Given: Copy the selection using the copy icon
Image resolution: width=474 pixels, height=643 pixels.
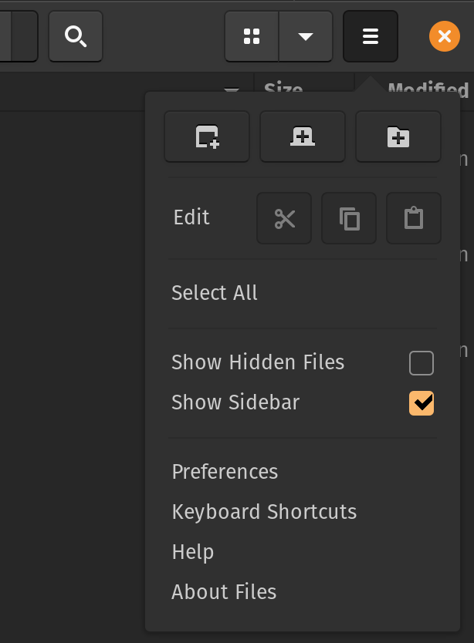Looking at the screenshot, I should tap(348, 217).
